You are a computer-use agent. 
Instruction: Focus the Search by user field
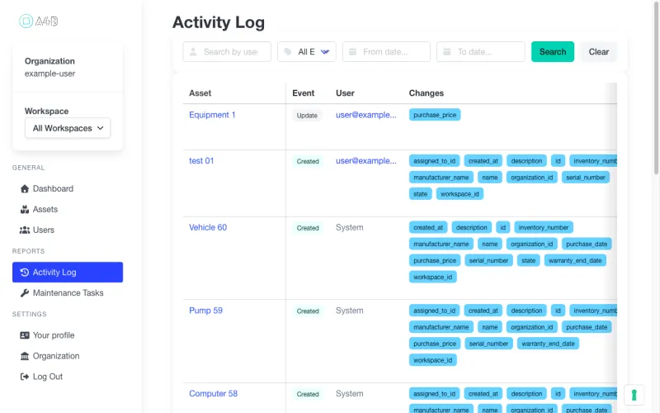[227, 51]
